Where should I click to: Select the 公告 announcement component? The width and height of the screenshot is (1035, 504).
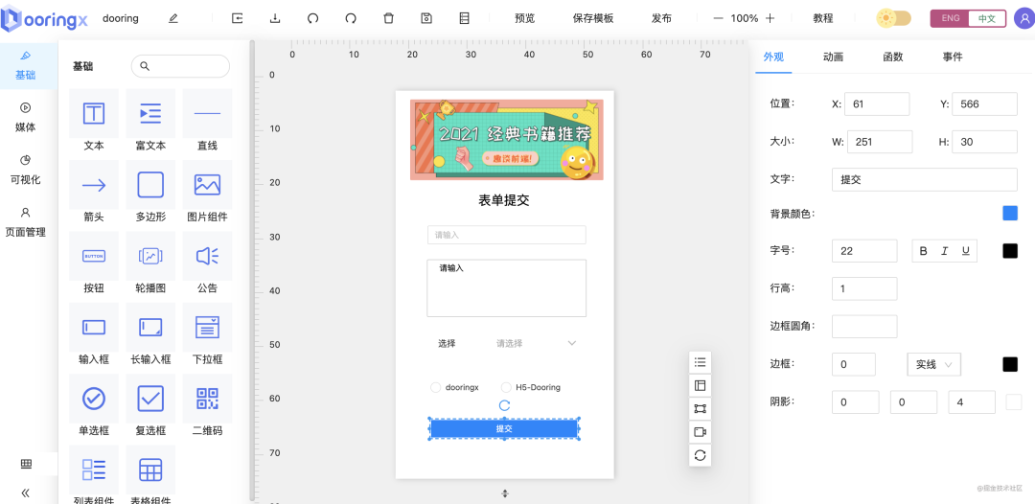click(207, 263)
